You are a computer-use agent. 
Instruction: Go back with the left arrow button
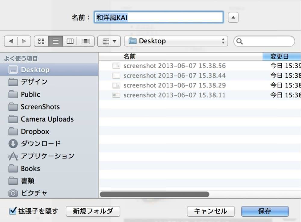[11, 41]
